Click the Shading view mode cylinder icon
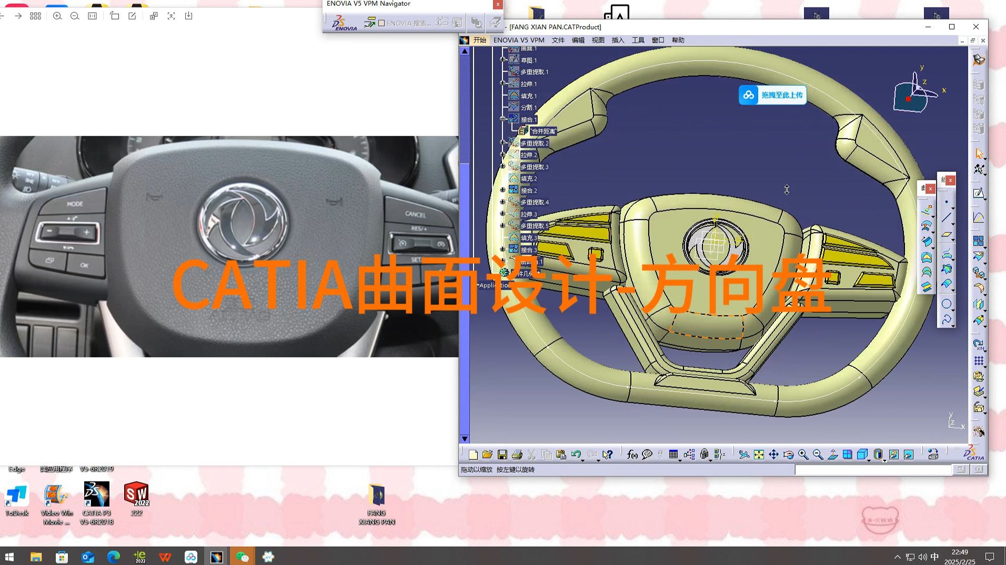Screen dimensions: 1006x565 pos(878,455)
